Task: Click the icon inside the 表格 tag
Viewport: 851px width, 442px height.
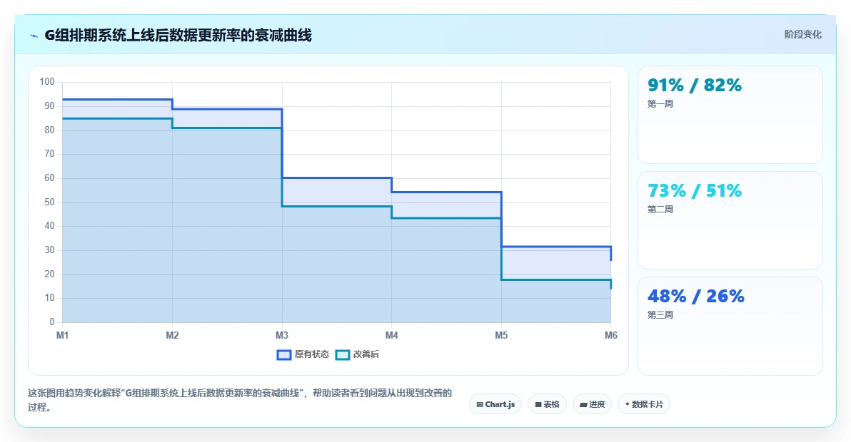Action: 538,405
